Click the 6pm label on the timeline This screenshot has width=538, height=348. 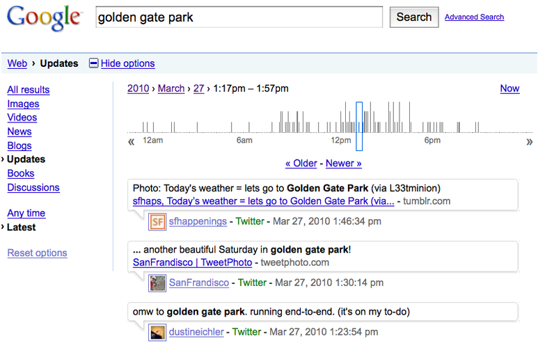pos(432,141)
